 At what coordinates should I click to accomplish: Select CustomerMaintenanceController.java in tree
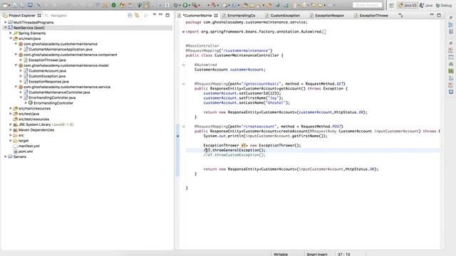[x=59, y=92]
